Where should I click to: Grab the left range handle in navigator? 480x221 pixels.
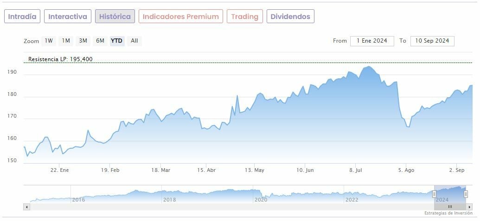[435, 194]
